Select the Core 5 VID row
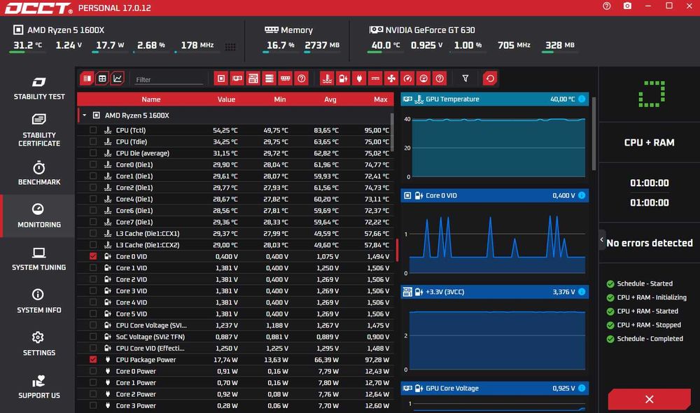Image resolution: width=700 pixels, height=413 pixels. tap(235, 314)
